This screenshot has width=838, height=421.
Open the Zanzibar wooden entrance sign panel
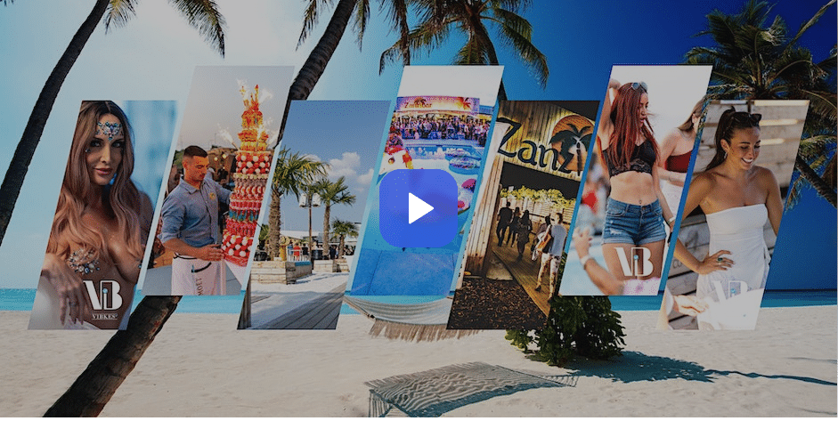(524, 215)
